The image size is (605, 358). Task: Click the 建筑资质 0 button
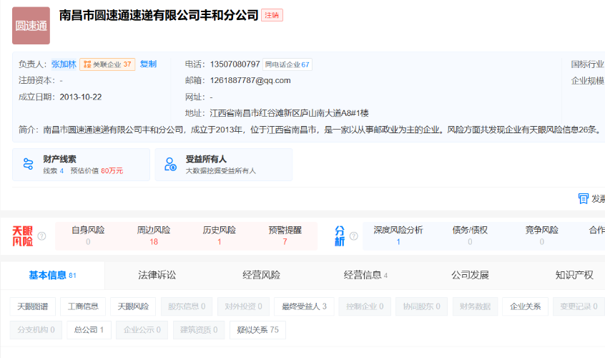[x=199, y=330]
